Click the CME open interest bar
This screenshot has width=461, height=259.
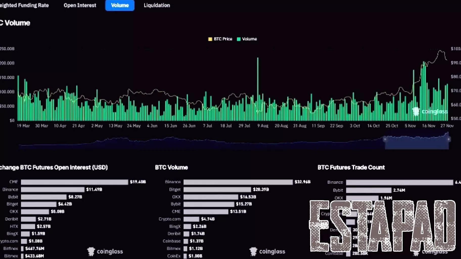(x=75, y=182)
